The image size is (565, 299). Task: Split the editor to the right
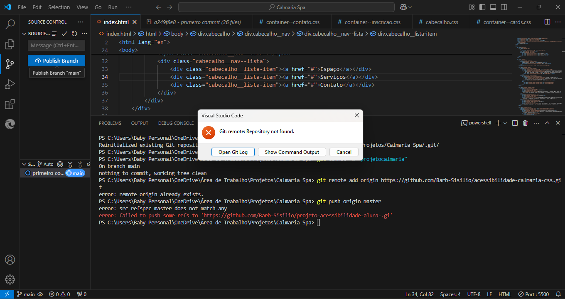(x=547, y=22)
